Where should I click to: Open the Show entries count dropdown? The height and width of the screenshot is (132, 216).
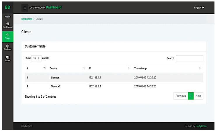point(37,58)
